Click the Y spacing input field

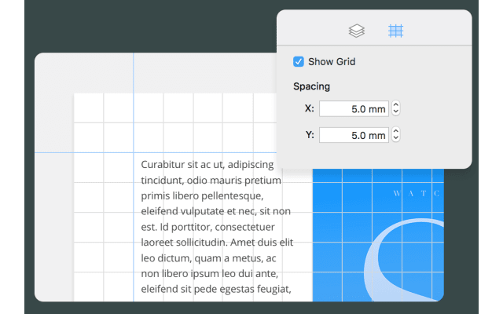coord(354,135)
